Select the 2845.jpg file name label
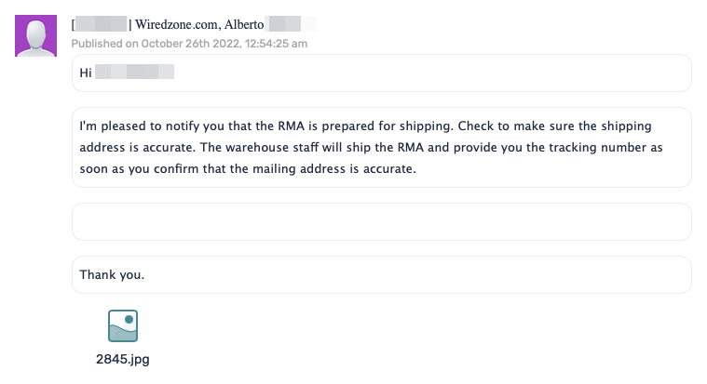The width and height of the screenshot is (707, 384). [x=123, y=359]
